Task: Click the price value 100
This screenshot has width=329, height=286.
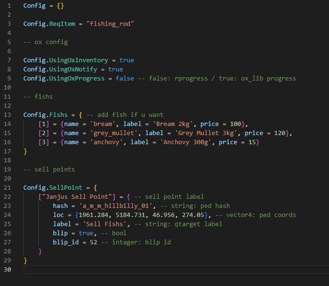Action: pyautogui.click(x=236, y=124)
